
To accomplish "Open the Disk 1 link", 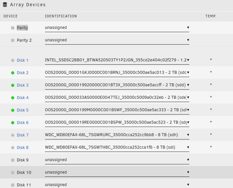I will (22, 60).
